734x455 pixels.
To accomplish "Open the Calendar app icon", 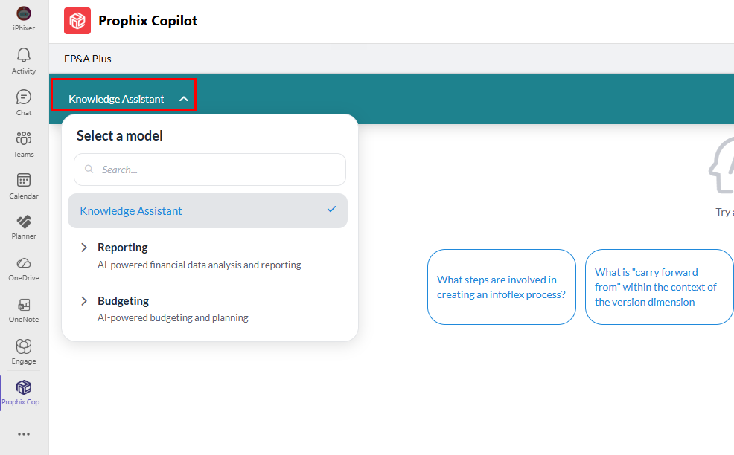I will pos(24,181).
